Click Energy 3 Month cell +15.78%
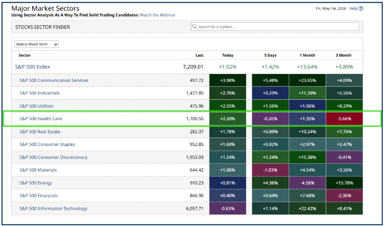 click(344, 183)
